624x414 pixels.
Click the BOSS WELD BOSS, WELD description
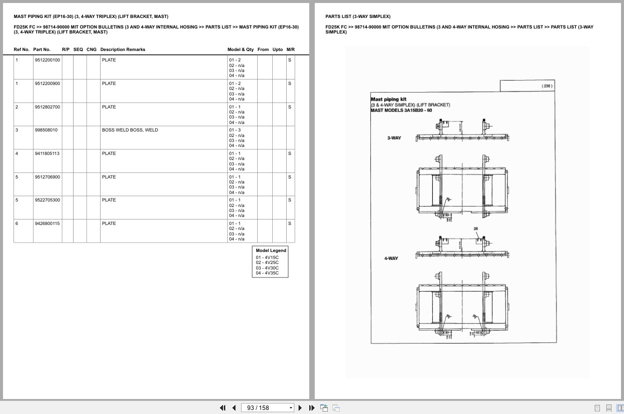(x=130, y=130)
